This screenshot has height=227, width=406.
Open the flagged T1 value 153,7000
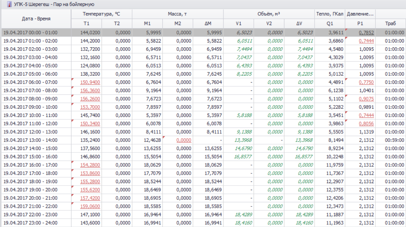click(x=90, y=107)
